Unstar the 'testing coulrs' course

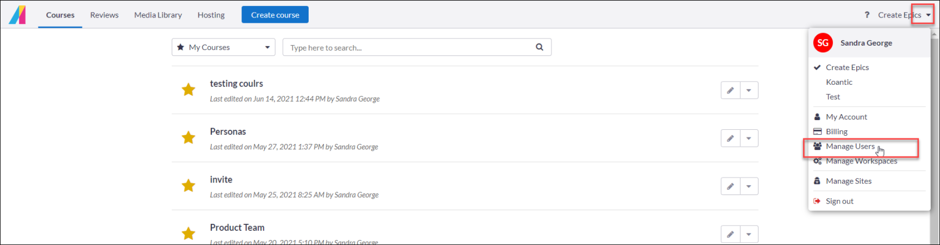189,90
